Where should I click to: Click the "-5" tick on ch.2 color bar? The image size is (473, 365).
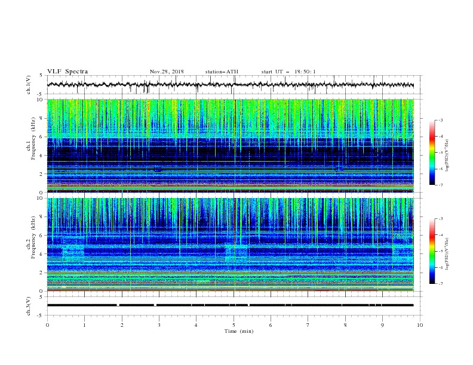[440, 251]
